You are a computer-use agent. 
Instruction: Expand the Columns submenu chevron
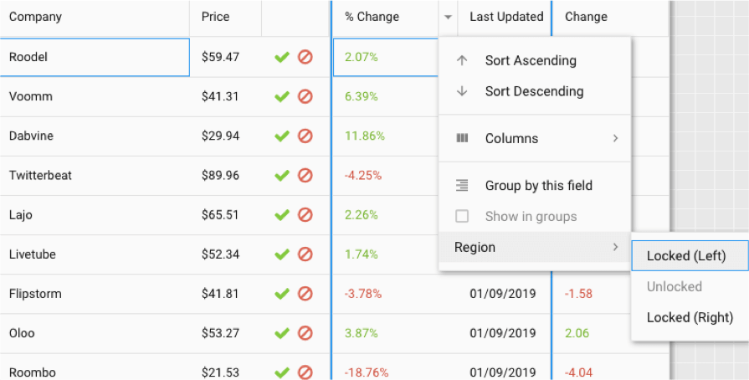coord(615,138)
